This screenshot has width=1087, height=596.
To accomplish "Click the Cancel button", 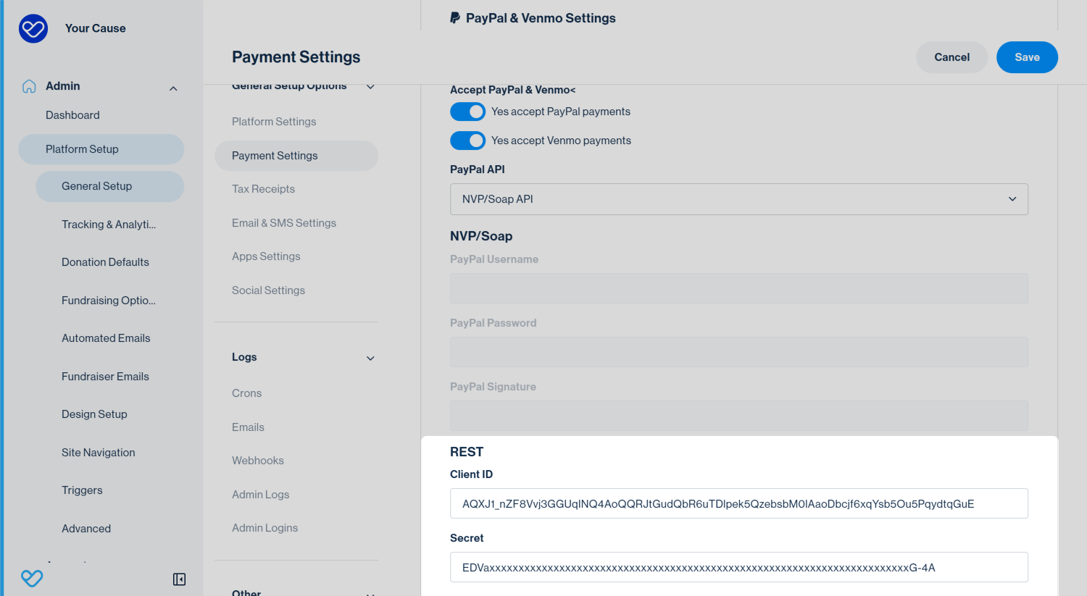I will tap(951, 57).
